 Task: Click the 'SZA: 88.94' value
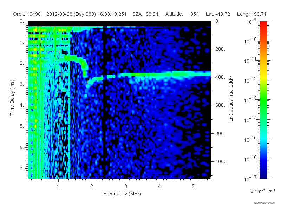click(145, 14)
